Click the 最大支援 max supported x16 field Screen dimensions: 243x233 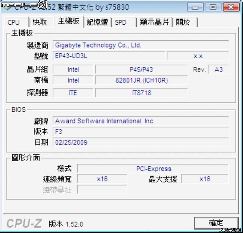[205, 179]
